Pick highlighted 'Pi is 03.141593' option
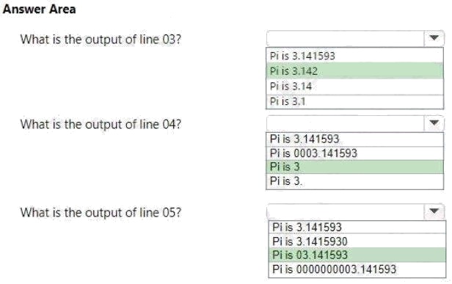The height and width of the screenshot is (284, 452). coord(357,255)
